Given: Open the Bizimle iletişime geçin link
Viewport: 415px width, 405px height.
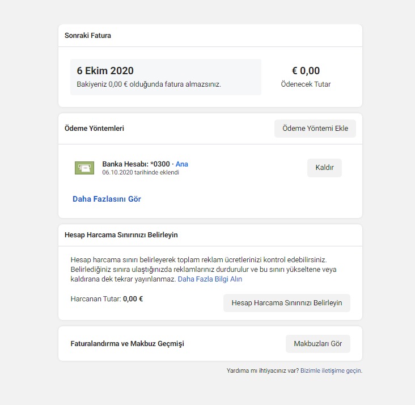Looking at the screenshot, I should [x=331, y=370].
